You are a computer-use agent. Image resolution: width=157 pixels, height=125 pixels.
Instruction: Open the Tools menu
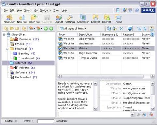click(x=56, y=10)
